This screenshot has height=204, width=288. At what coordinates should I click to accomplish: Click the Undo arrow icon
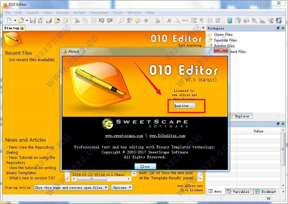[x=101, y=20]
